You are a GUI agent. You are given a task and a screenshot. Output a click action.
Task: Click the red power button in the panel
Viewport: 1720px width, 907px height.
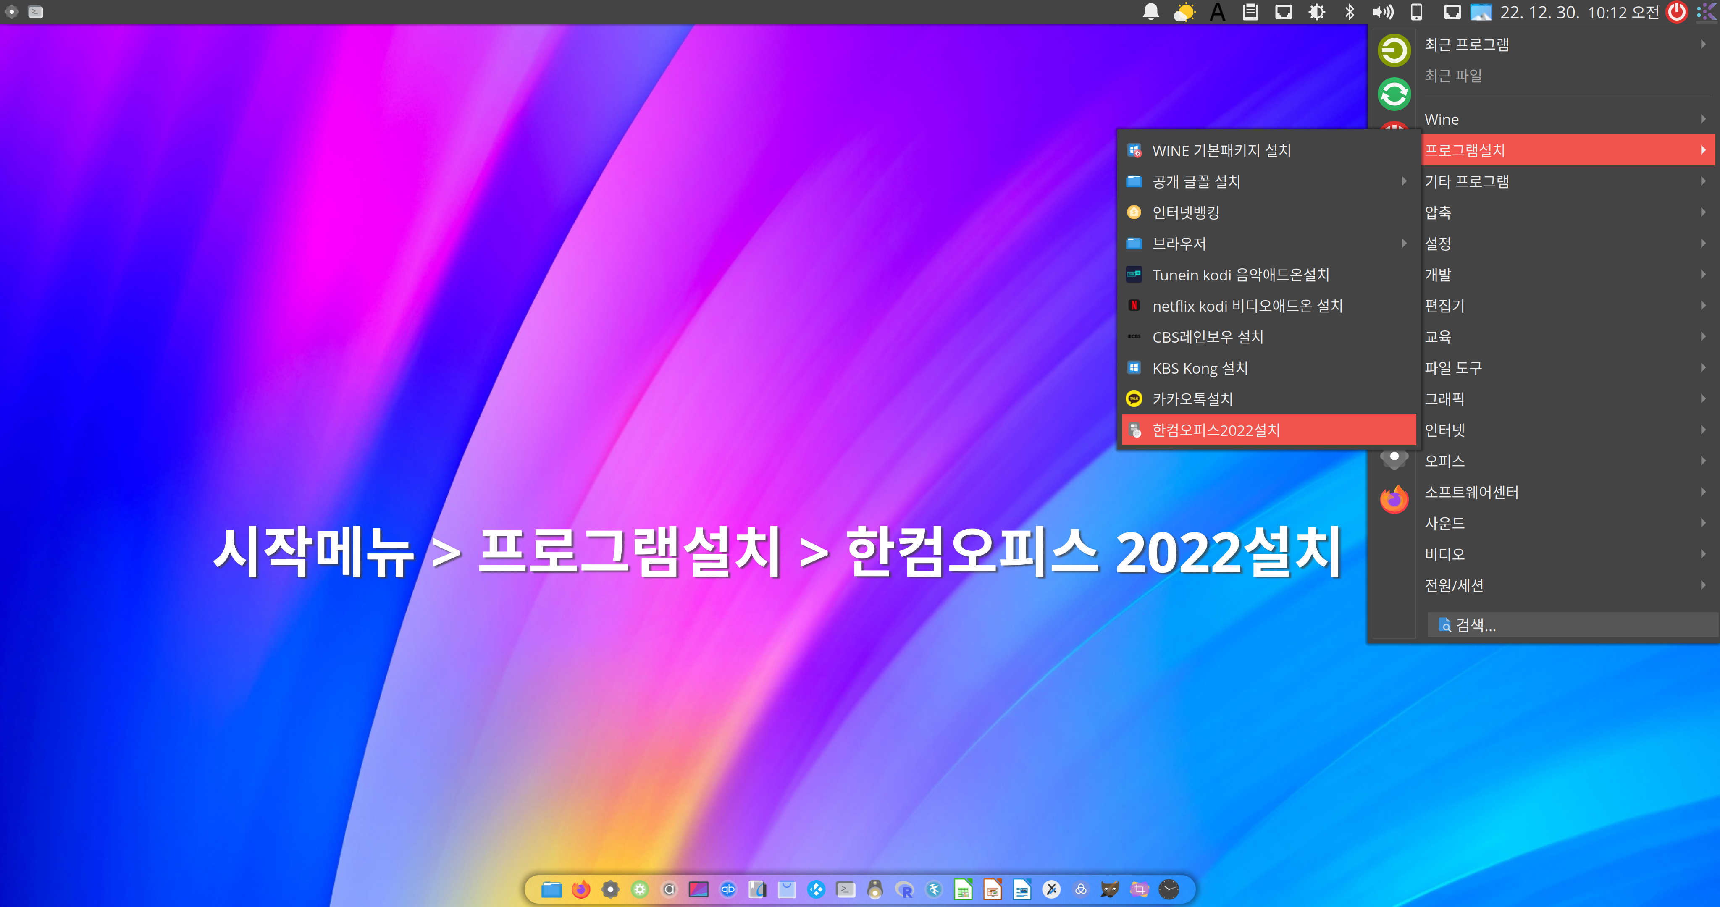1677,12
